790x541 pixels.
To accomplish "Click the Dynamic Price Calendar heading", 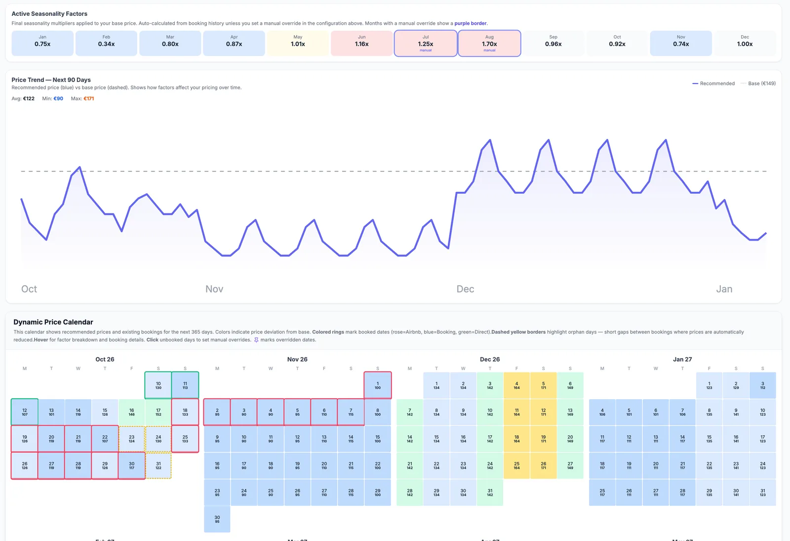I will click(53, 322).
